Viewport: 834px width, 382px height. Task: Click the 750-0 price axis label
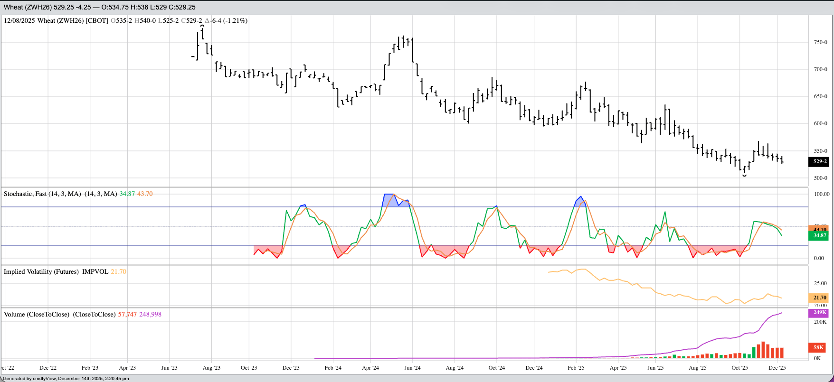point(820,42)
